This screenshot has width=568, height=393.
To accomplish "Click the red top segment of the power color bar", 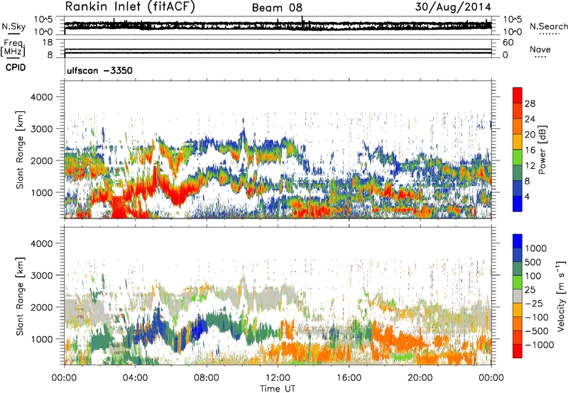I will [x=518, y=95].
